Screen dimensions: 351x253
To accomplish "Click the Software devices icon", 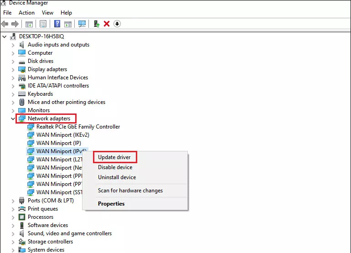I will pos(22,225).
